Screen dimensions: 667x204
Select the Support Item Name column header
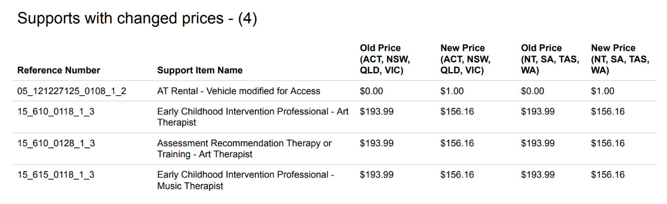click(200, 71)
